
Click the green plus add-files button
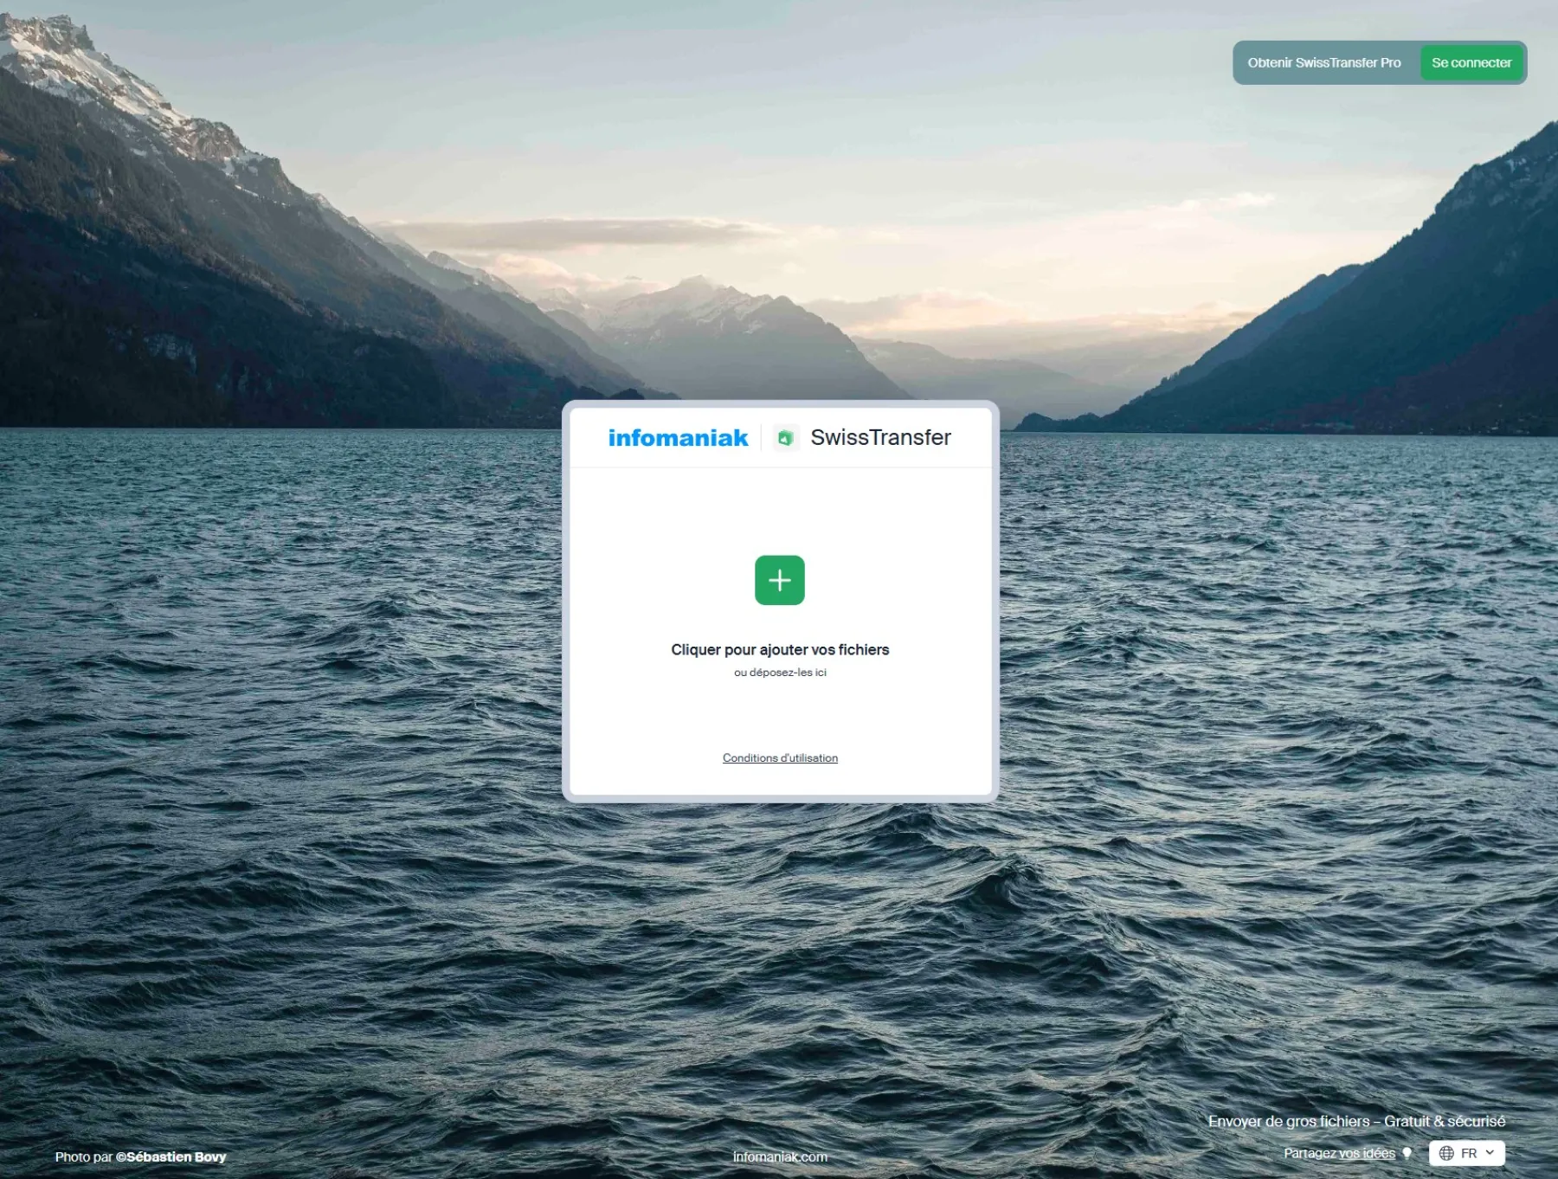click(x=779, y=580)
